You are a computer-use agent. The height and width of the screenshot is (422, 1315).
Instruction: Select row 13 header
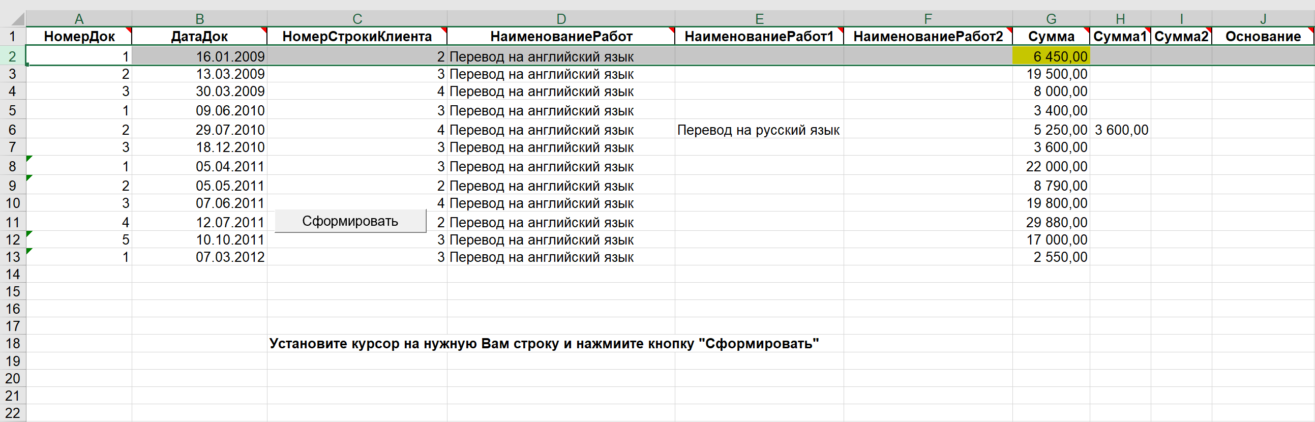13,257
